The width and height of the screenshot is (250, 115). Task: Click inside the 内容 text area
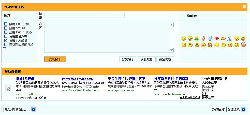coord(107,37)
